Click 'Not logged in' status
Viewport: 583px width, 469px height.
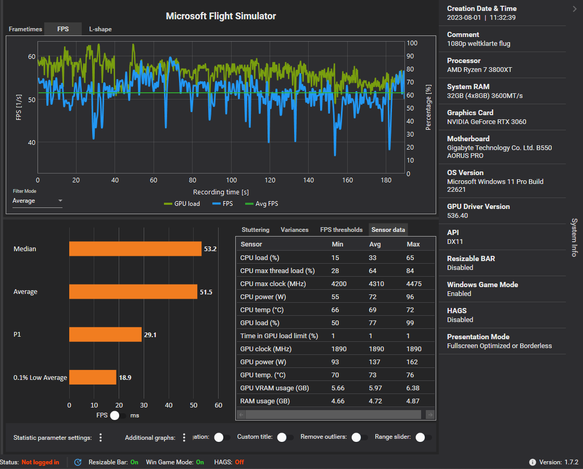(40, 462)
